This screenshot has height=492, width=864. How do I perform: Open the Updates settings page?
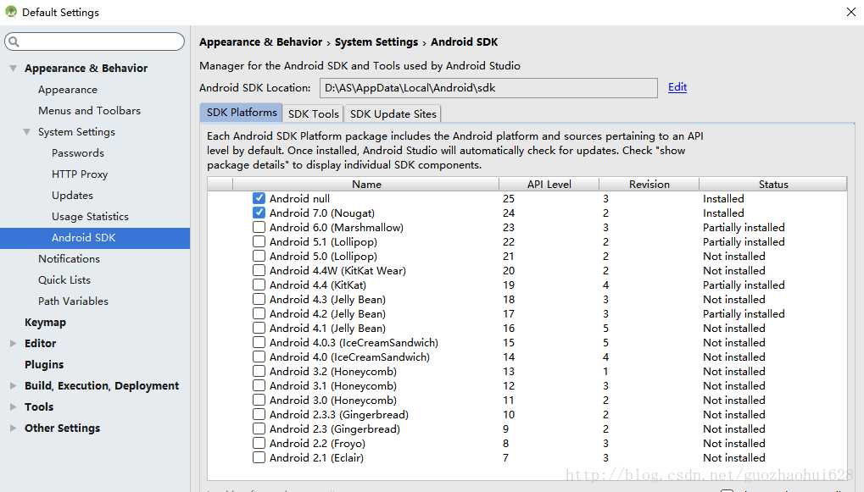(x=72, y=196)
